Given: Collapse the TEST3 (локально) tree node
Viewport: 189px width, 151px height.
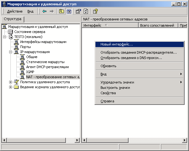Looking at the screenshot, I should click(5, 37).
